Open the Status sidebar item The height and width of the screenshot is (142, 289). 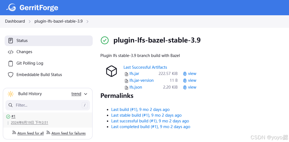pos(49,41)
